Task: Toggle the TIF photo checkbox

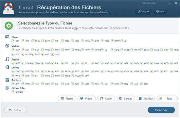Action: coord(53,41)
